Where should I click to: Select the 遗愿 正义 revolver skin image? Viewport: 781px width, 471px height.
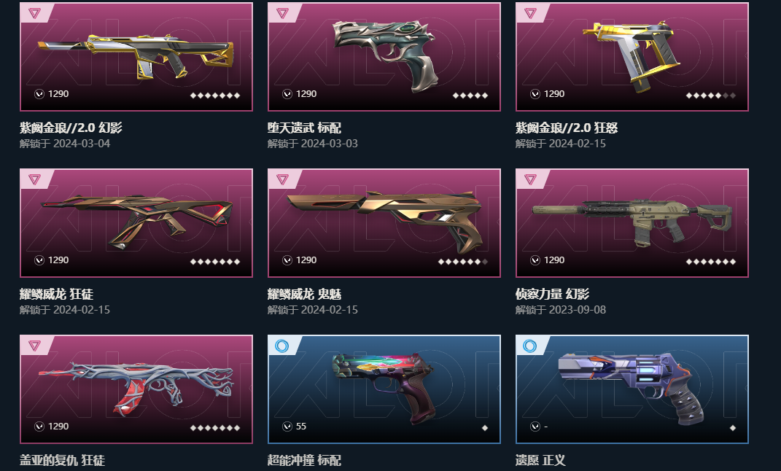click(632, 387)
